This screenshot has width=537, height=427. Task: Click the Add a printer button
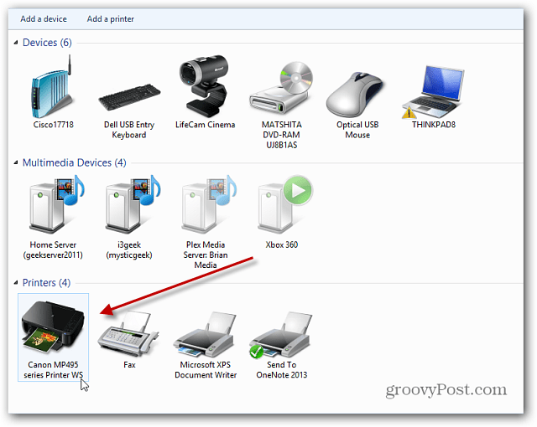point(110,18)
